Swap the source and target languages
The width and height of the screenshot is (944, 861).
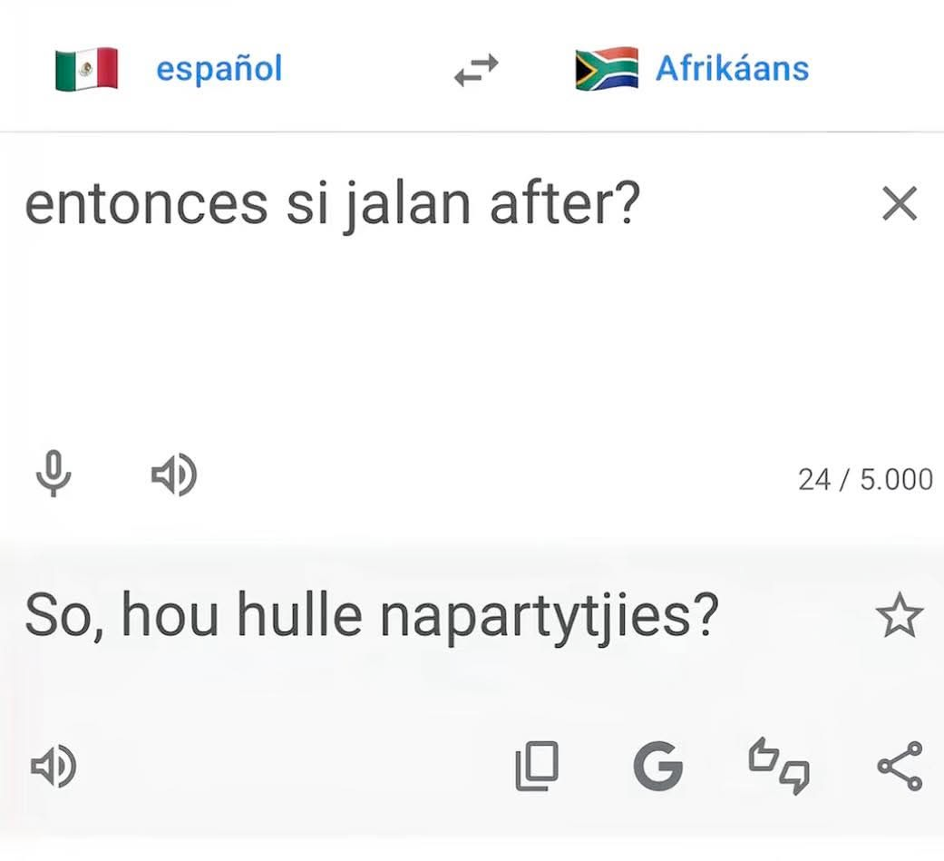tap(476, 70)
